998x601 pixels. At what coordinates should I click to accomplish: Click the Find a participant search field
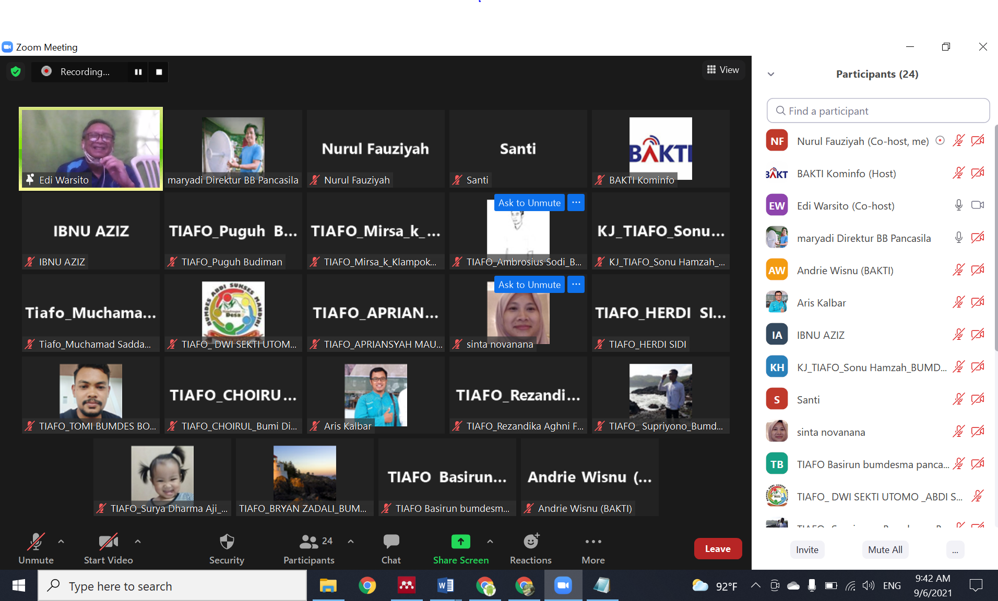tap(878, 111)
